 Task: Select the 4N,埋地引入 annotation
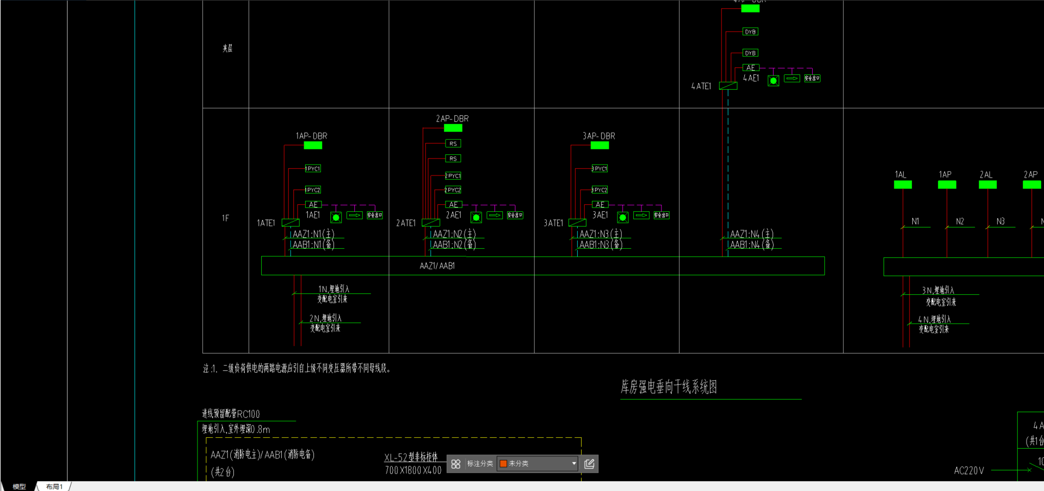pos(934,319)
